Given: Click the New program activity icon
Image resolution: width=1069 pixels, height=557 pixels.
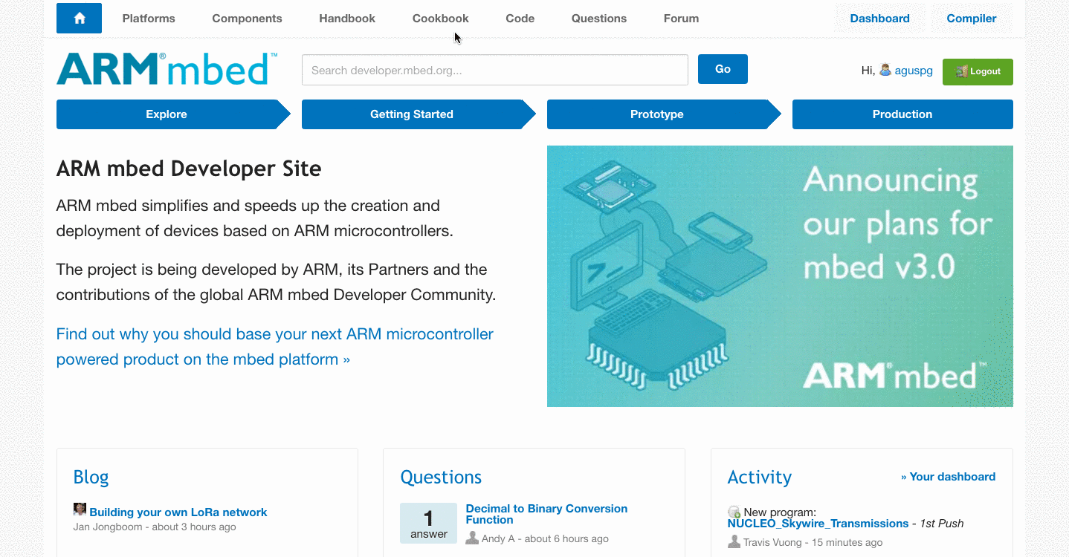Looking at the screenshot, I should tap(734, 512).
